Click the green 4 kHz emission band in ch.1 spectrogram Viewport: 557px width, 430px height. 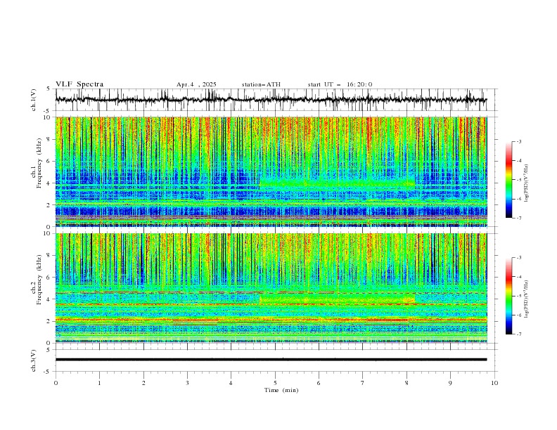tap(338, 183)
